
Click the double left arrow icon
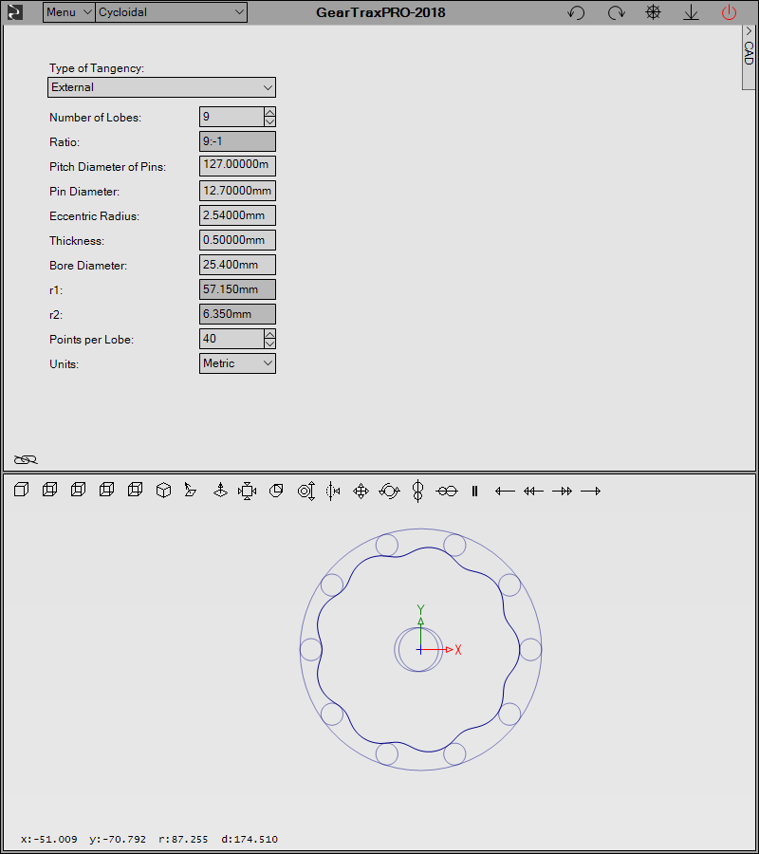[533, 492]
